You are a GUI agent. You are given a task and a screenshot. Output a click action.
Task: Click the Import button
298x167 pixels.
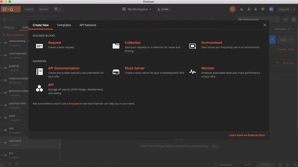pos(29,9)
